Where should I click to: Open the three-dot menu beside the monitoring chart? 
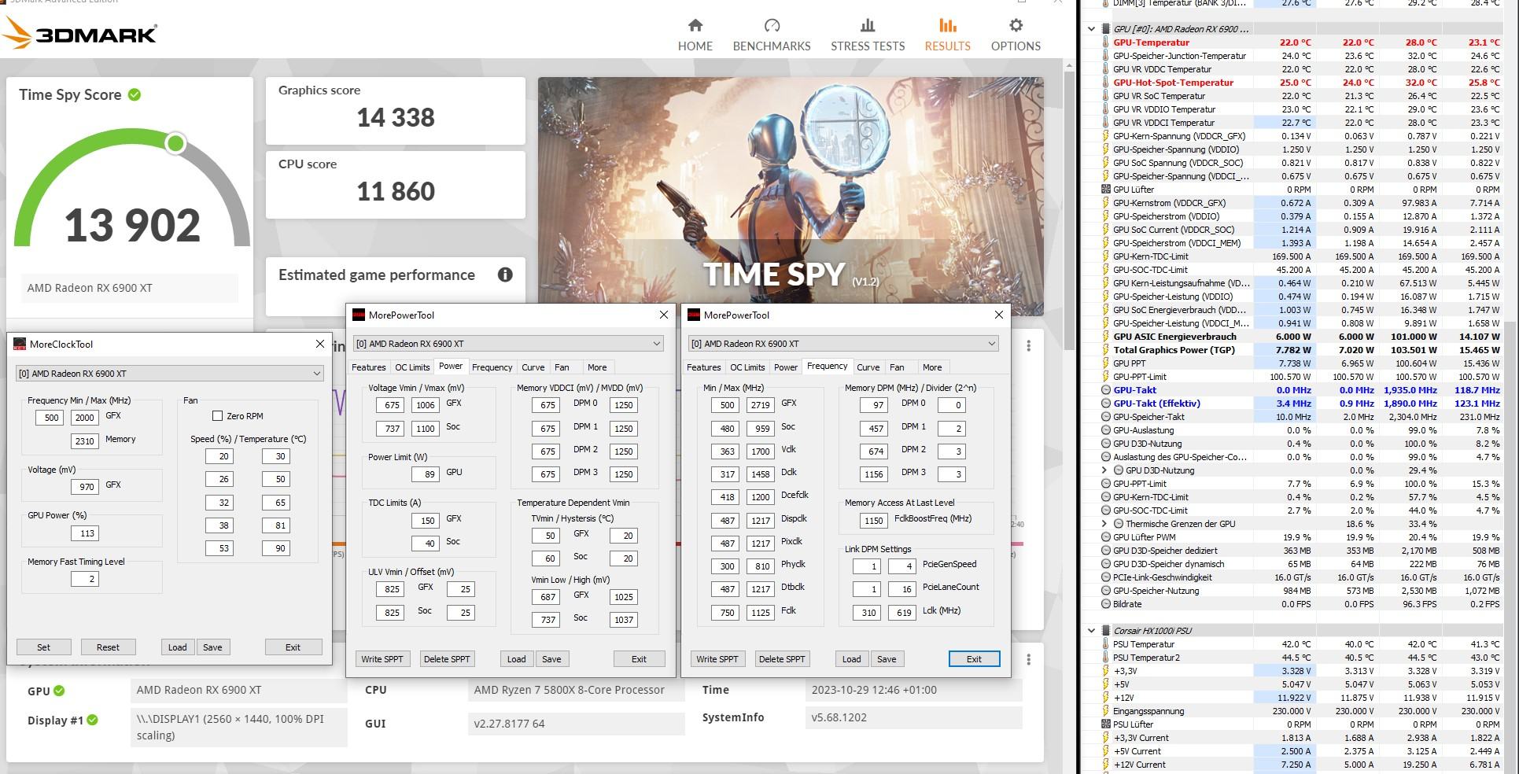pos(1028,345)
